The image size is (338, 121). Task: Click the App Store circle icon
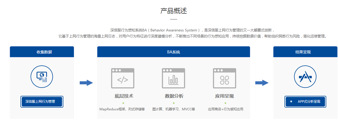[x=305, y=76]
